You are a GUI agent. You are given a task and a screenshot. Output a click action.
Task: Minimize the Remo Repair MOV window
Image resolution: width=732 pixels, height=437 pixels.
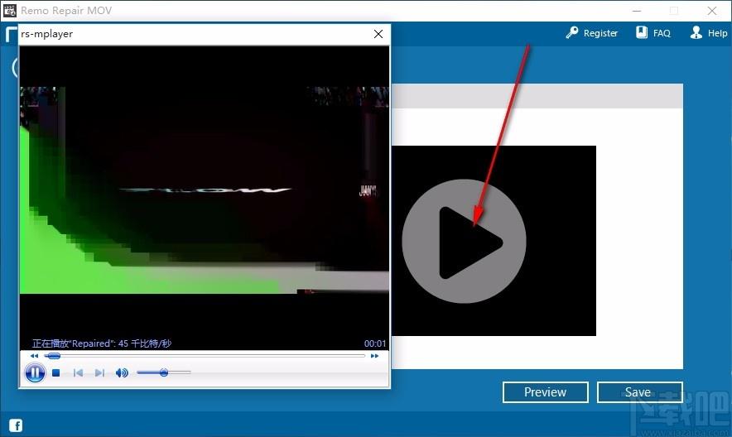[637, 11]
